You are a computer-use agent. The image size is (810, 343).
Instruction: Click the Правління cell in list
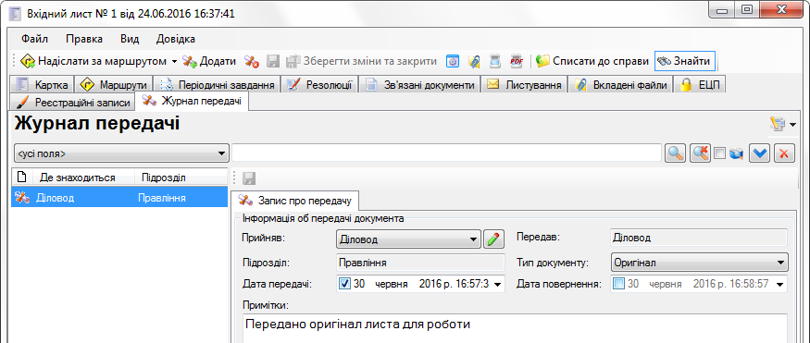[x=162, y=198]
